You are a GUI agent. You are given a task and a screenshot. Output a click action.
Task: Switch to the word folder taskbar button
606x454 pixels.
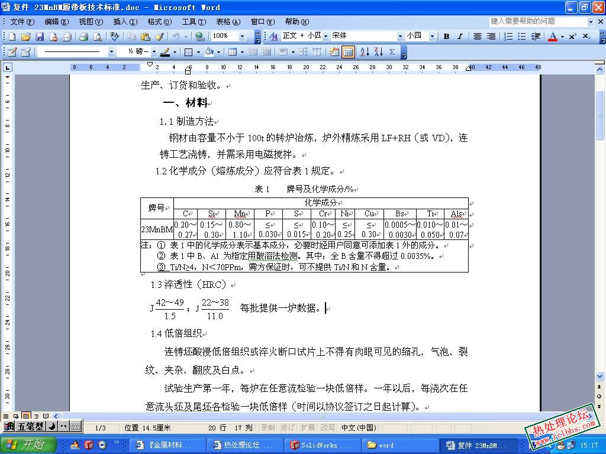point(398,445)
